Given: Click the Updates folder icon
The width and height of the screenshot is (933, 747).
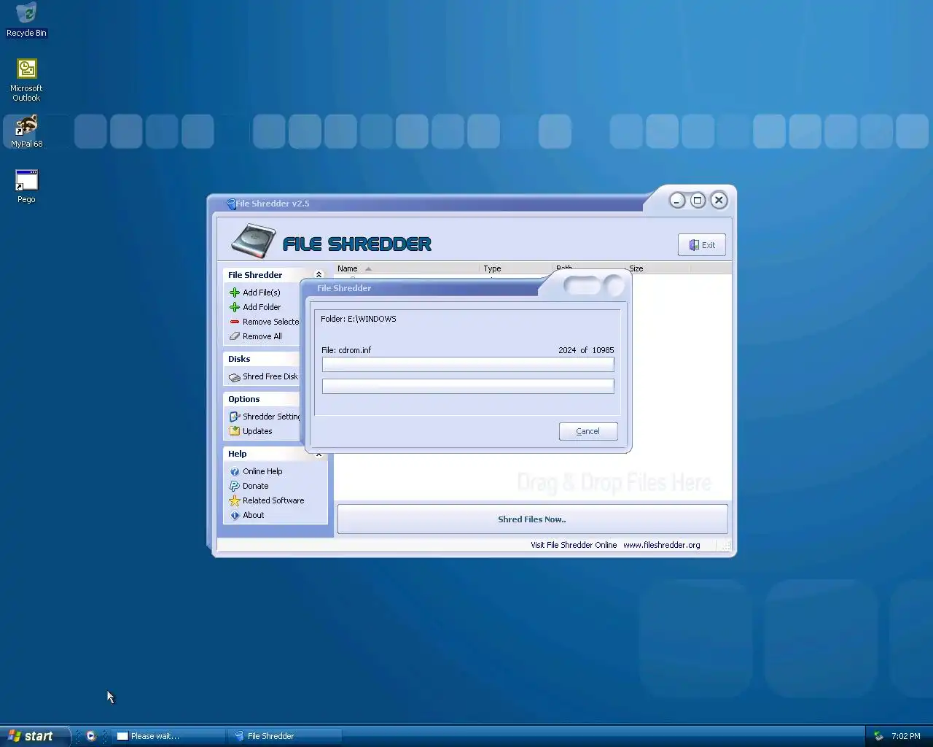Looking at the screenshot, I should 235,431.
